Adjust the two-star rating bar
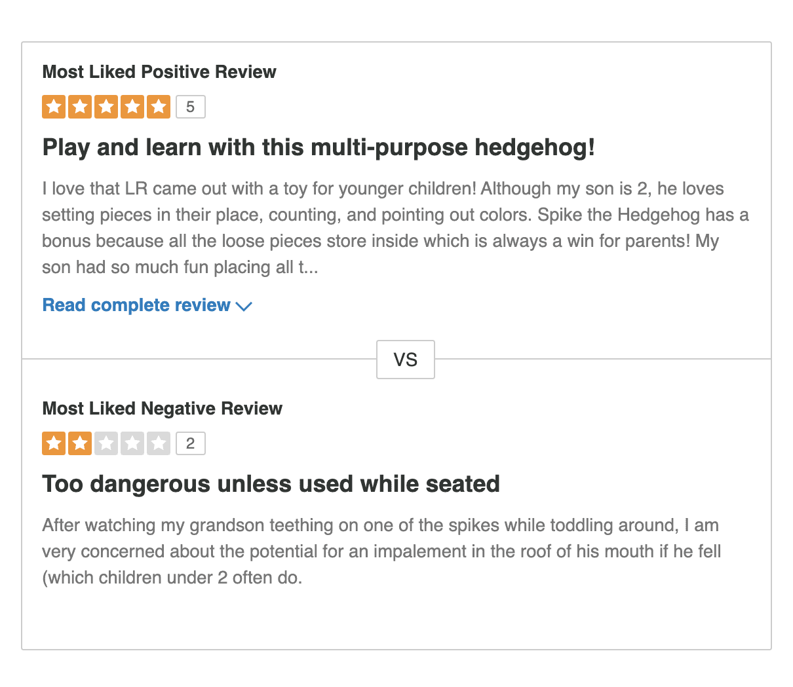 (106, 443)
